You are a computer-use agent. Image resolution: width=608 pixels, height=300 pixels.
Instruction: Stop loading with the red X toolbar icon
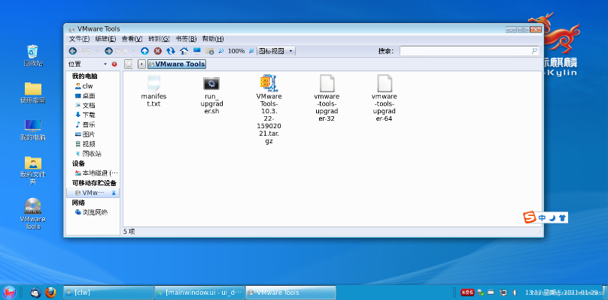point(158,51)
